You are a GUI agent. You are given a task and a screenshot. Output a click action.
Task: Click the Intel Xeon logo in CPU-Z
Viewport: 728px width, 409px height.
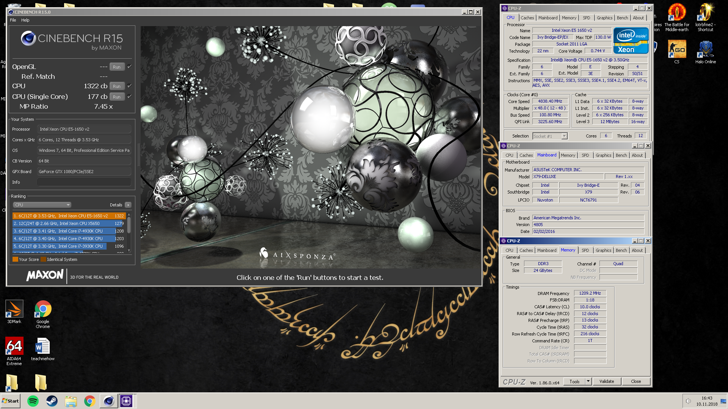pyautogui.click(x=631, y=41)
